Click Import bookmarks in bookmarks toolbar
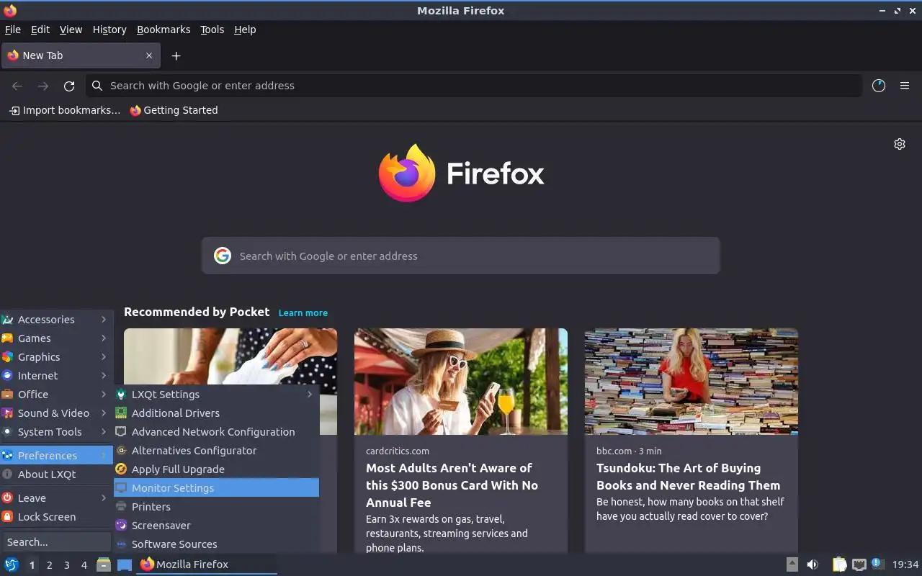The width and height of the screenshot is (922, 576). [x=65, y=110]
